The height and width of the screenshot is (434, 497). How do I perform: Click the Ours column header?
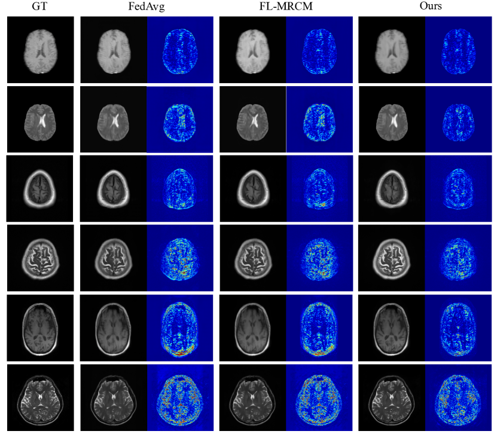pos(431,6)
